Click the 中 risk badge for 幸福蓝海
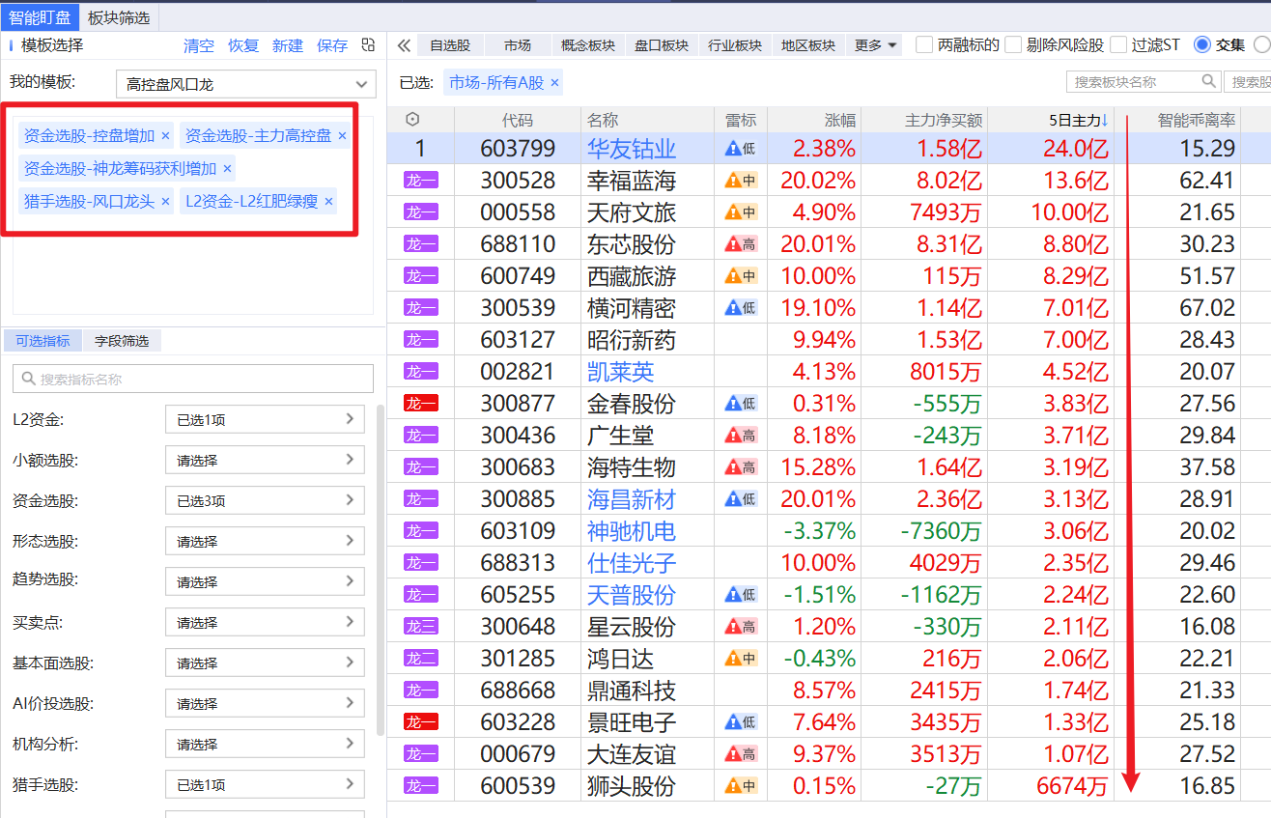1271x818 pixels. coord(742,181)
